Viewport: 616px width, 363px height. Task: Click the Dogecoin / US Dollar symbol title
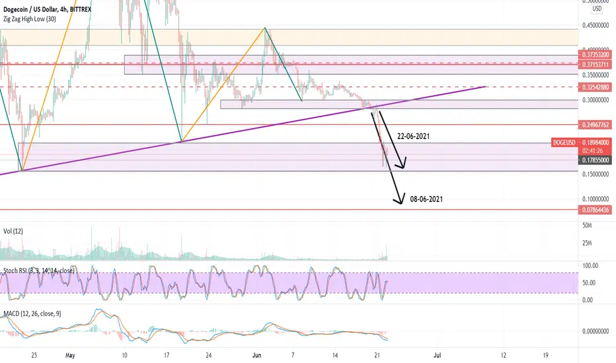tap(47, 9)
